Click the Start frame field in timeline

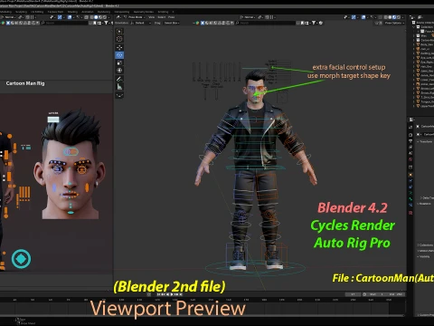pos(376,294)
